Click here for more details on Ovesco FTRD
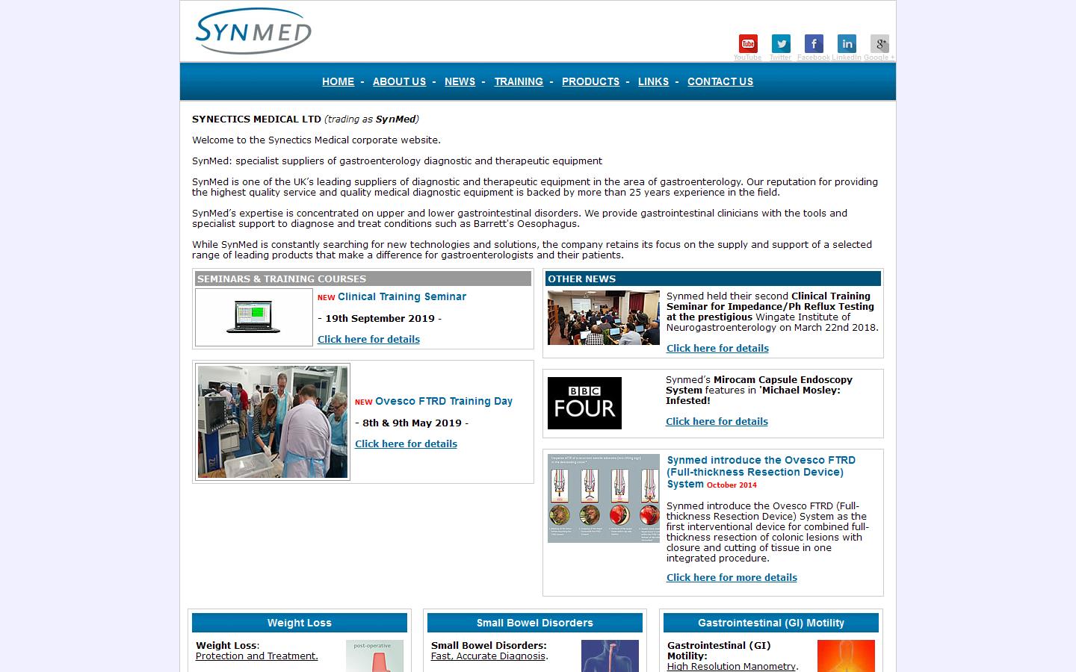 (732, 577)
